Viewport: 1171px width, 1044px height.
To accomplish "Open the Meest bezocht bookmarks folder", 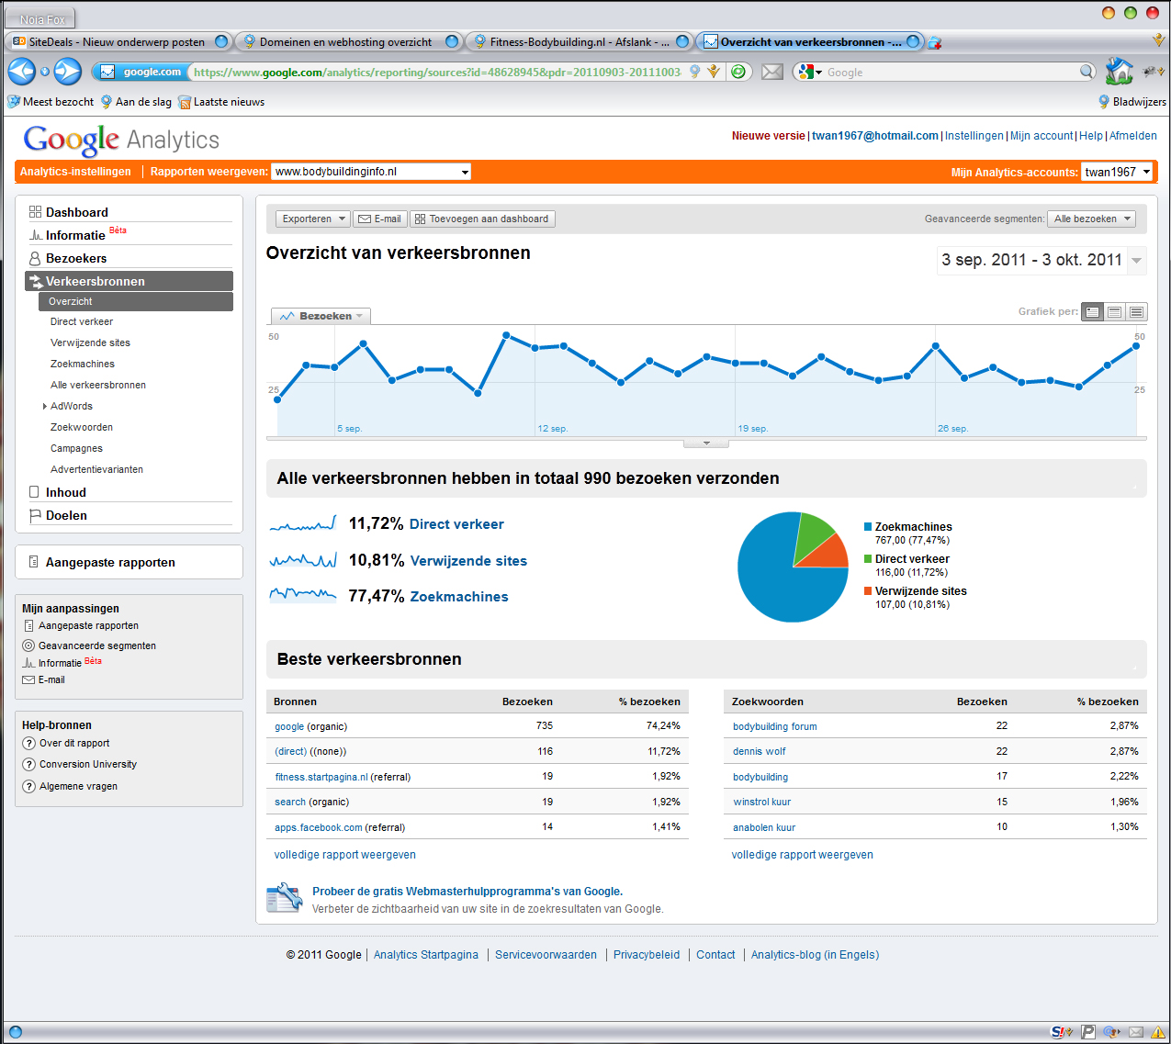I will tap(51, 102).
